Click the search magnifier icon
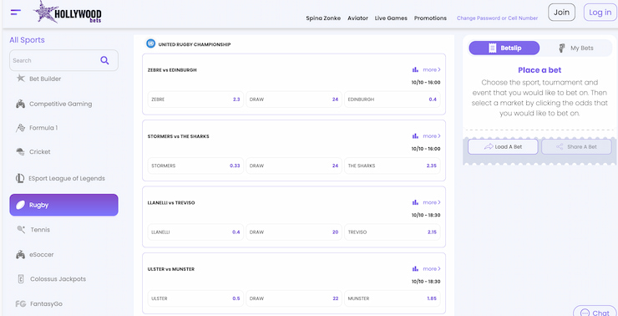The image size is (618, 316). 104,60
